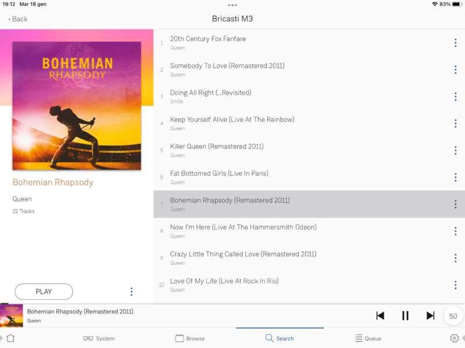Pause the current playback
The height and width of the screenshot is (348, 465).
405,316
